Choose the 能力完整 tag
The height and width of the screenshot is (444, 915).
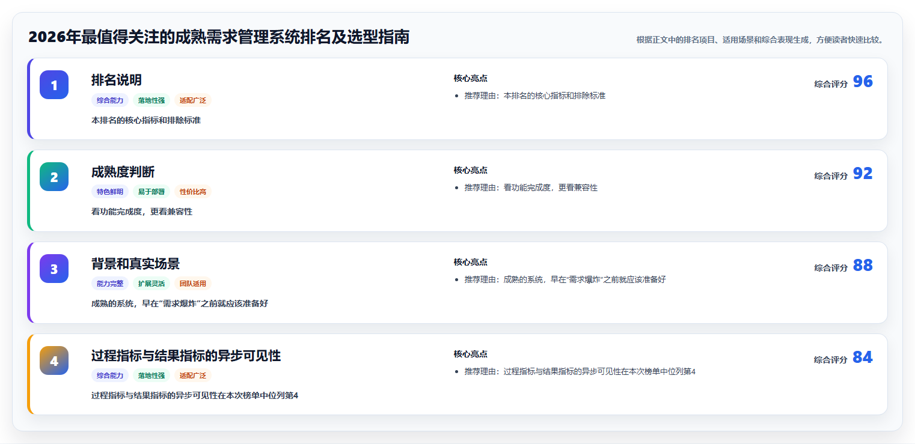click(x=110, y=284)
